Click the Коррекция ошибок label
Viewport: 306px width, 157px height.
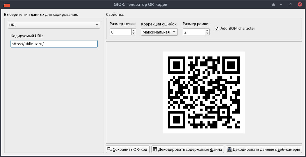point(159,24)
